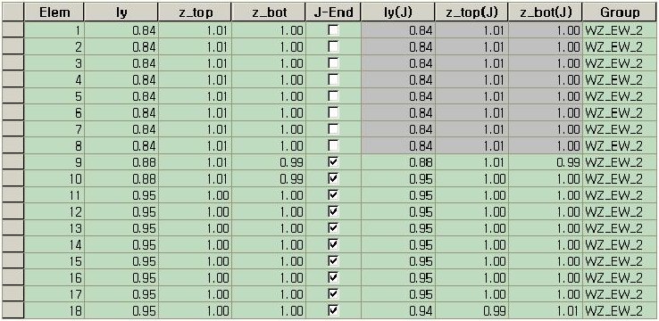The image size is (659, 321).
Task: Click the z_top(J) cell in row 18
Action: (x=471, y=310)
